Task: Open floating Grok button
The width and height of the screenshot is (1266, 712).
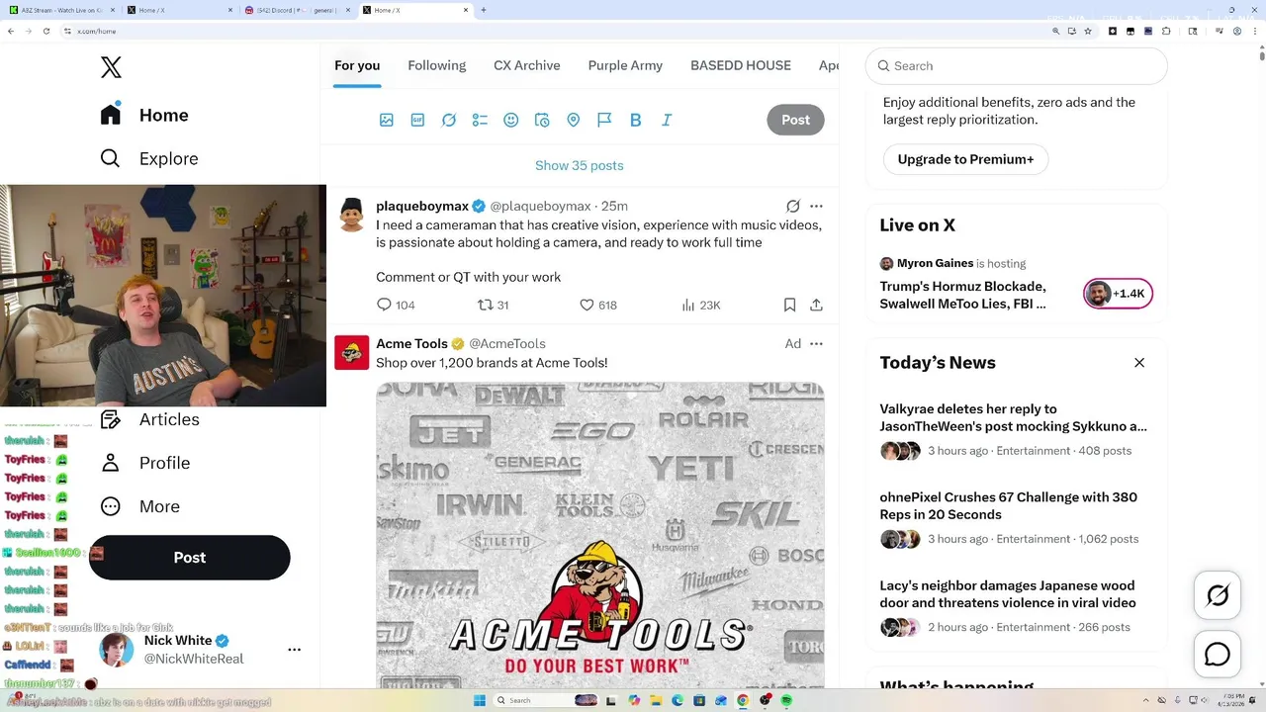Action: coord(1218,595)
